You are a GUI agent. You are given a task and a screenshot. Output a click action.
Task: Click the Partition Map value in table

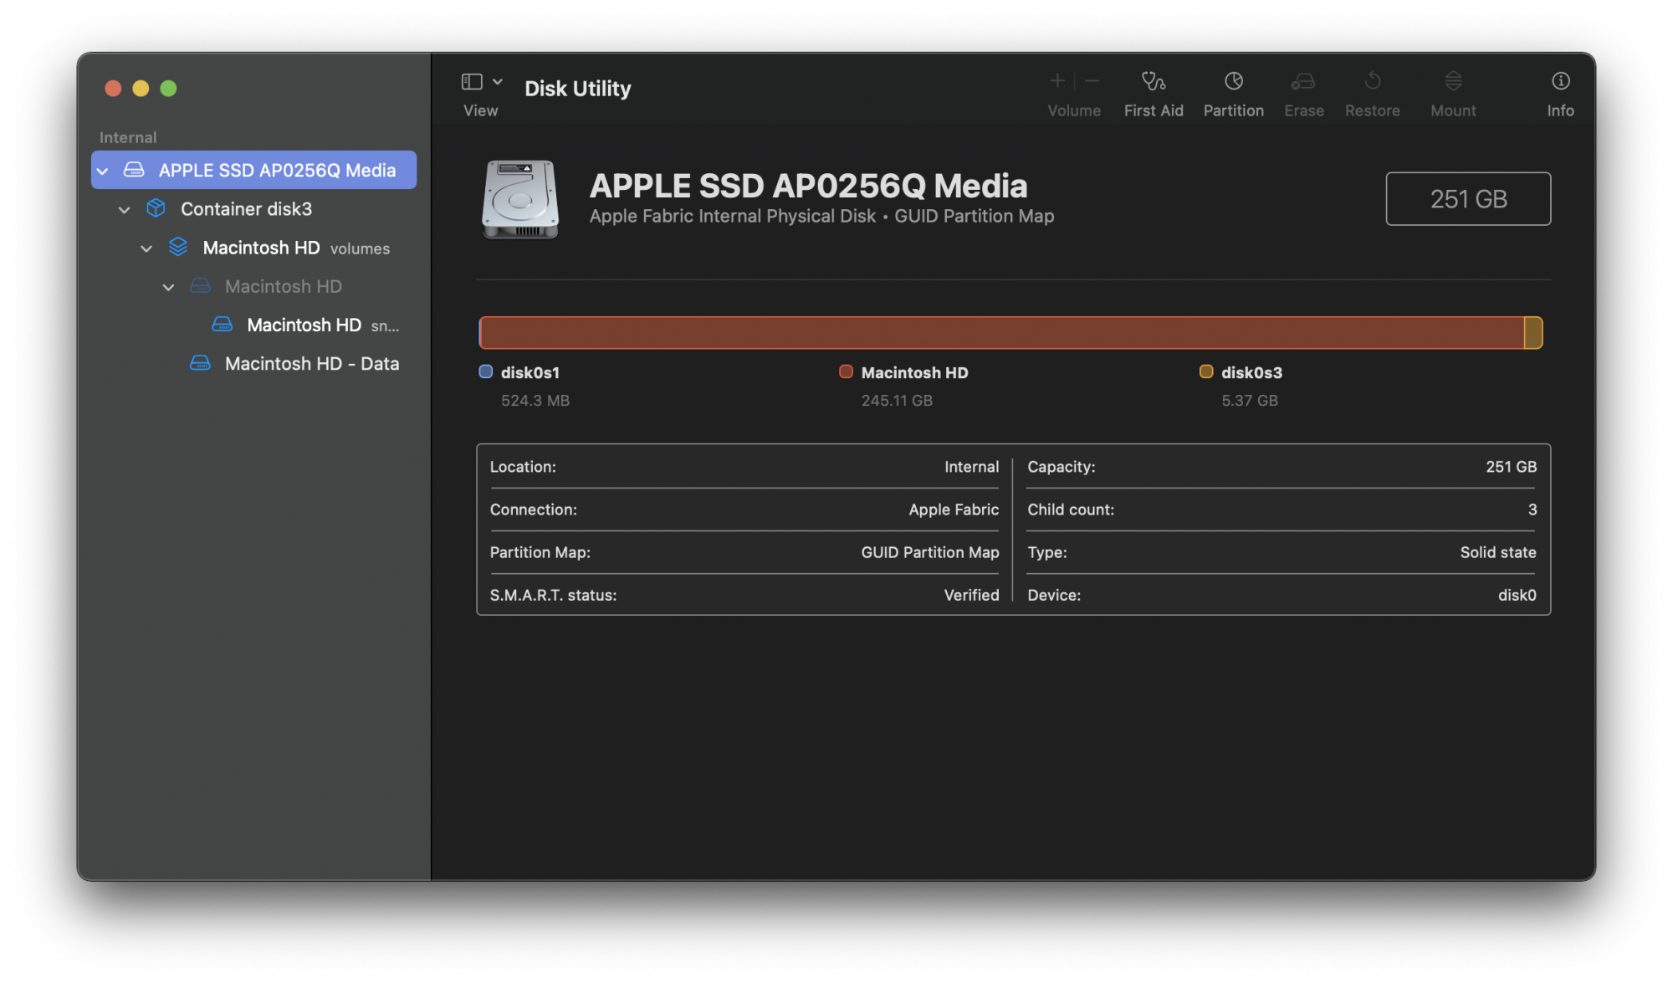click(930, 552)
